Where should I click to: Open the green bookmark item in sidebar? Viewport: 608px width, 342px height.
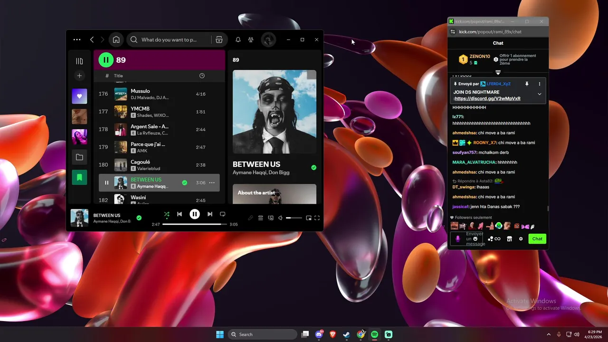point(79,177)
